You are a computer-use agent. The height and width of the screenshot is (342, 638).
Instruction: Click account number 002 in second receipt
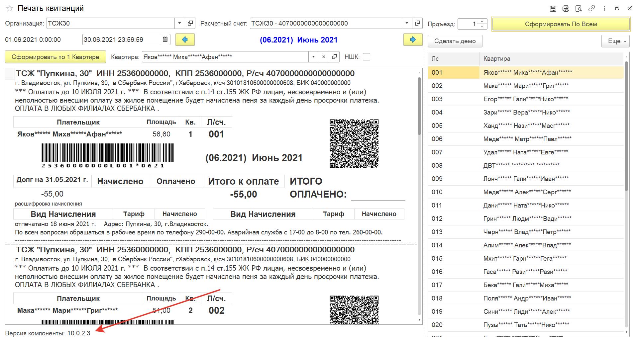tap(217, 310)
